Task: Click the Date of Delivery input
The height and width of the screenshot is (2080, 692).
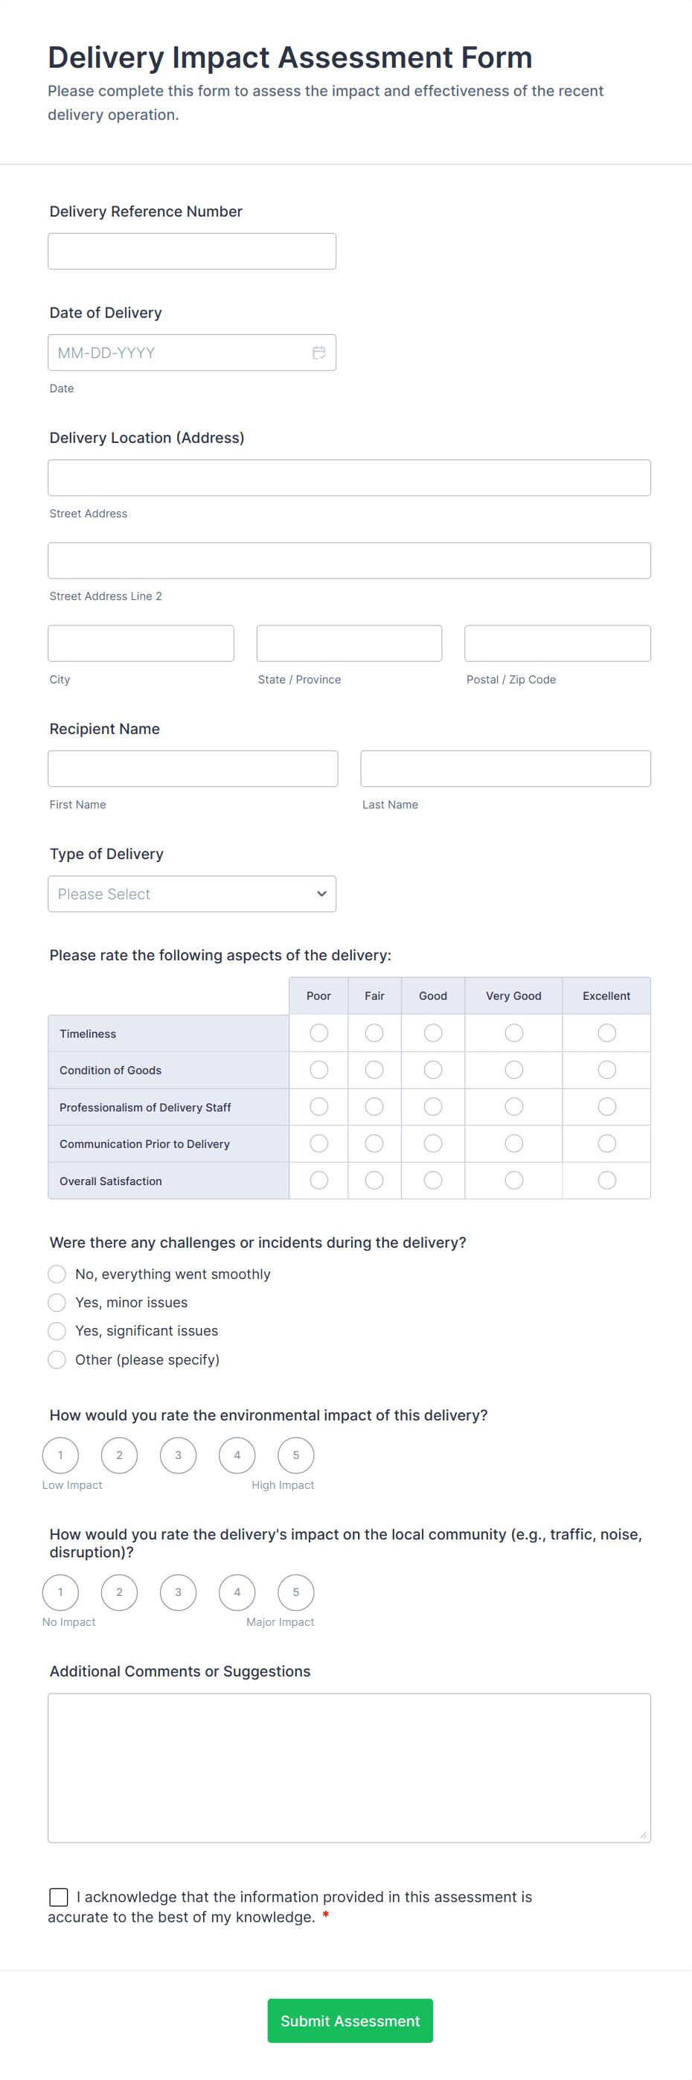Action: 178,353
